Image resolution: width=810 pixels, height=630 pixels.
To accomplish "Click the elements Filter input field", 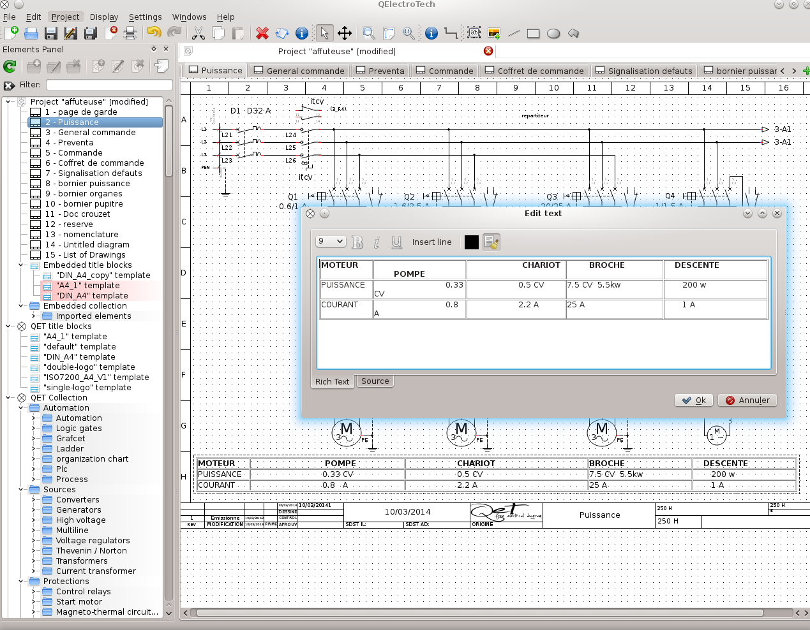I will pyautogui.click(x=109, y=85).
